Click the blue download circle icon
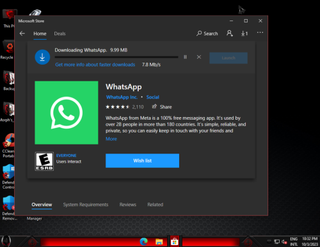Screen dimensions: 320x247 pos(42,57)
